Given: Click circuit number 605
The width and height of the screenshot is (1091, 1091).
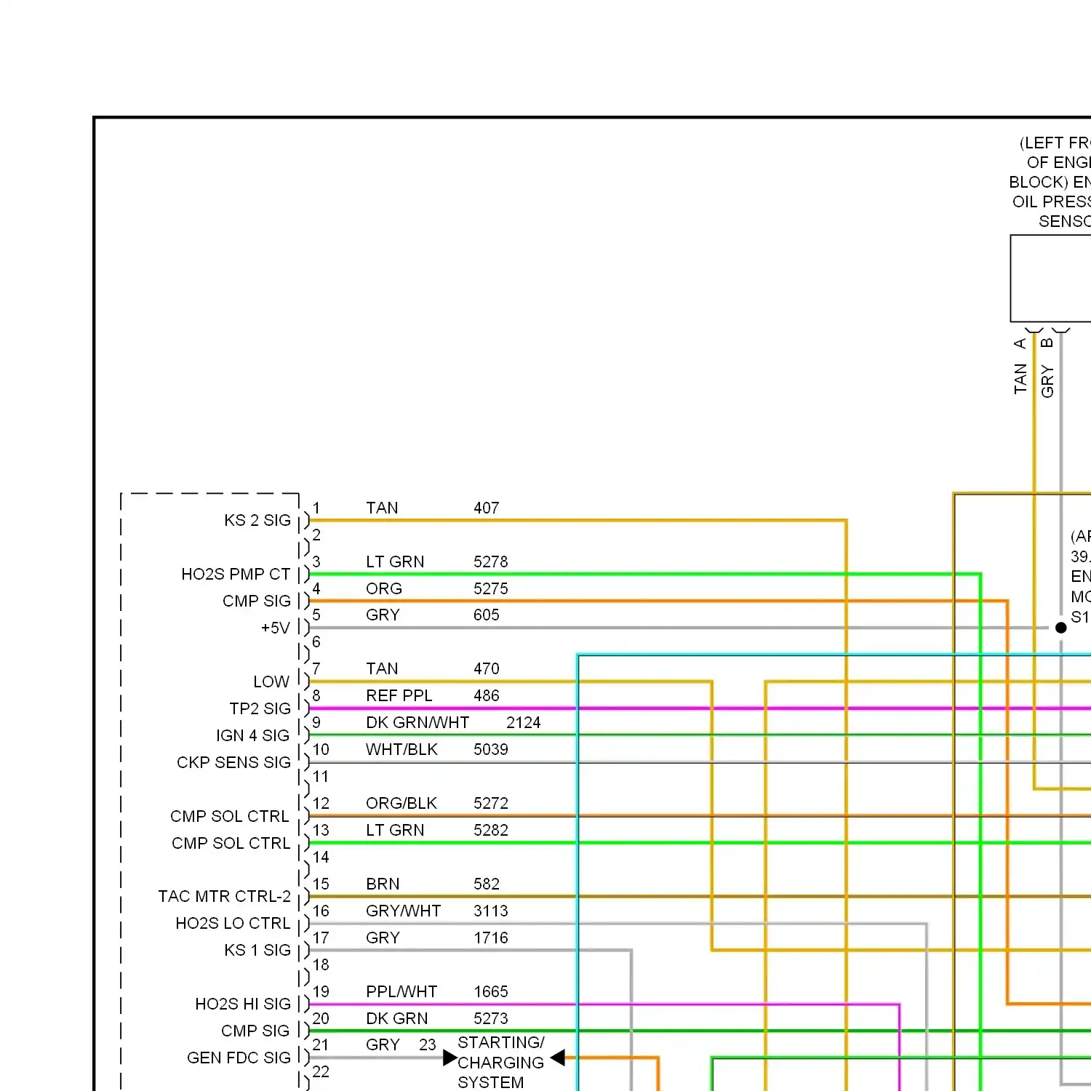Looking at the screenshot, I should tap(487, 615).
